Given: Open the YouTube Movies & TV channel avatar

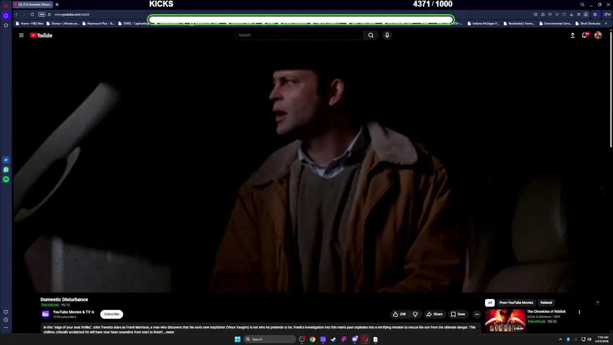Looking at the screenshot, I should (x=45, y=314).
